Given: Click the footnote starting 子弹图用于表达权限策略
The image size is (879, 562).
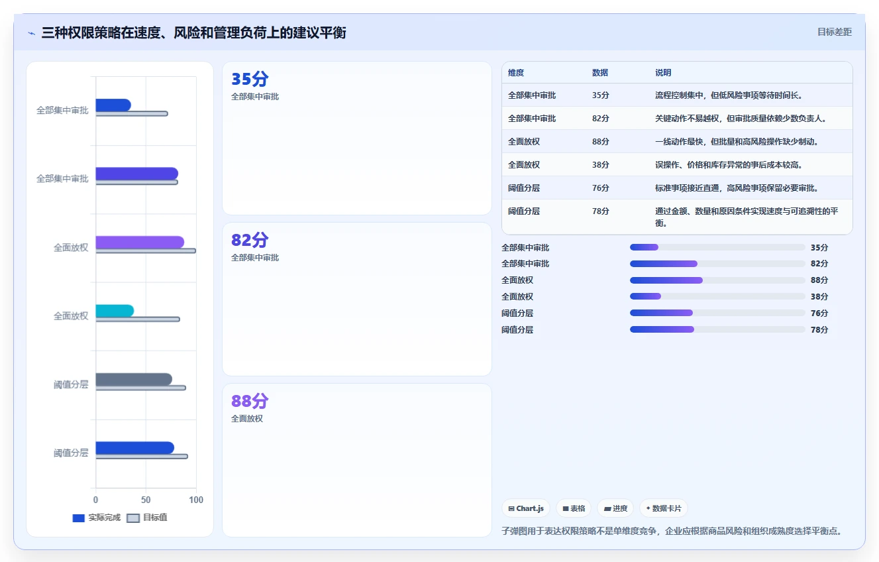Looking at the screenshot, I should tap(672, 531).
